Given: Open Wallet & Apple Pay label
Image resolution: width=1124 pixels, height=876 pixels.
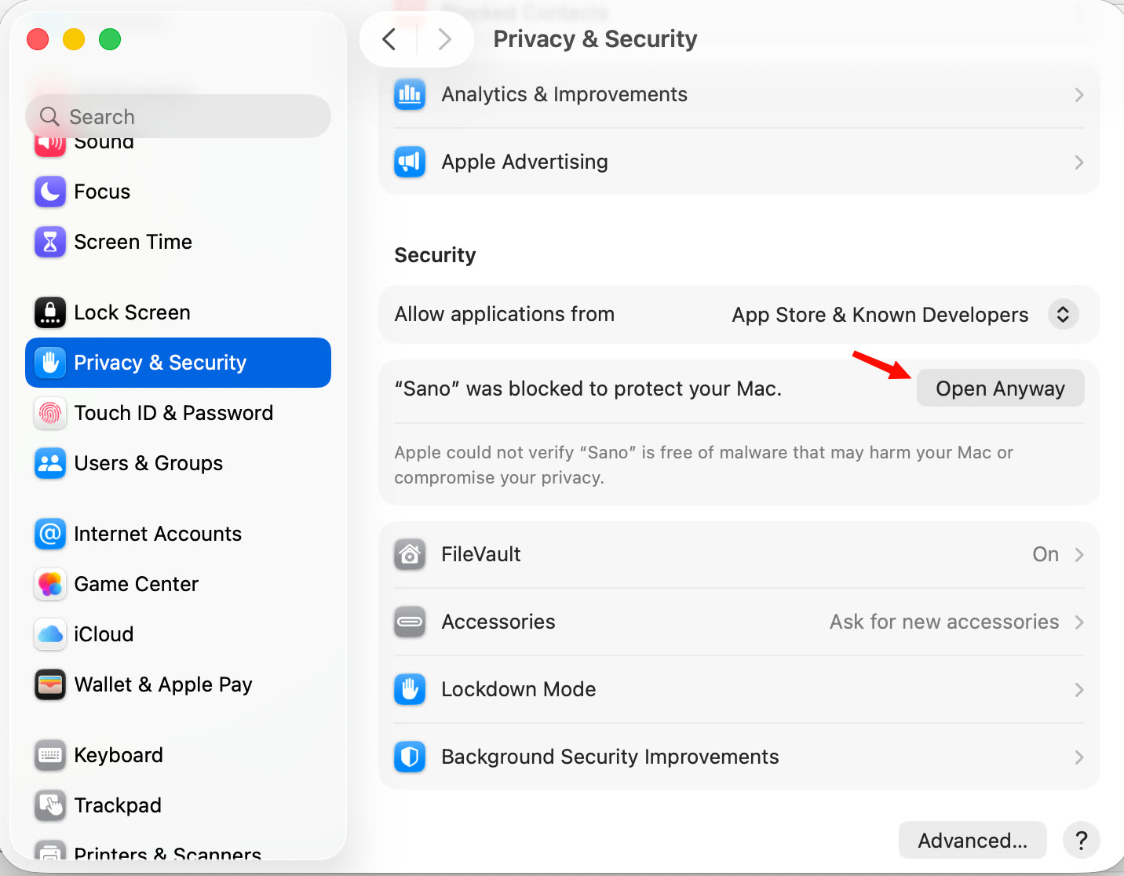Looking at the screenshot, I should tap(163, 684).
